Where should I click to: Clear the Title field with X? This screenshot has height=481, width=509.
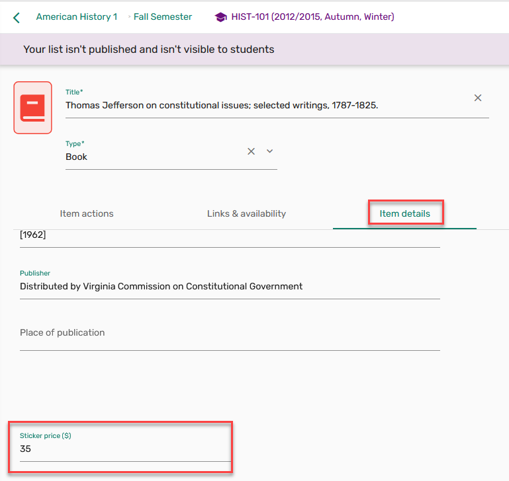tap(478, 98)
